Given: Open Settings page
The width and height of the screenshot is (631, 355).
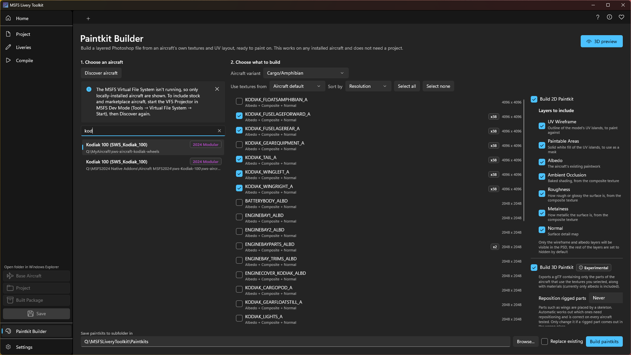Looking at the screenshot, I should 36,347.
